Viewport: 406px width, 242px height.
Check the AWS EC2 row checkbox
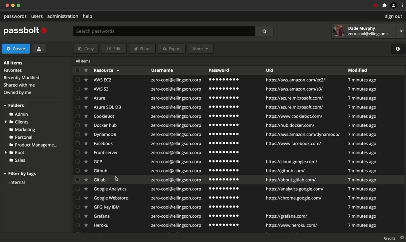[x=77, y=80]
